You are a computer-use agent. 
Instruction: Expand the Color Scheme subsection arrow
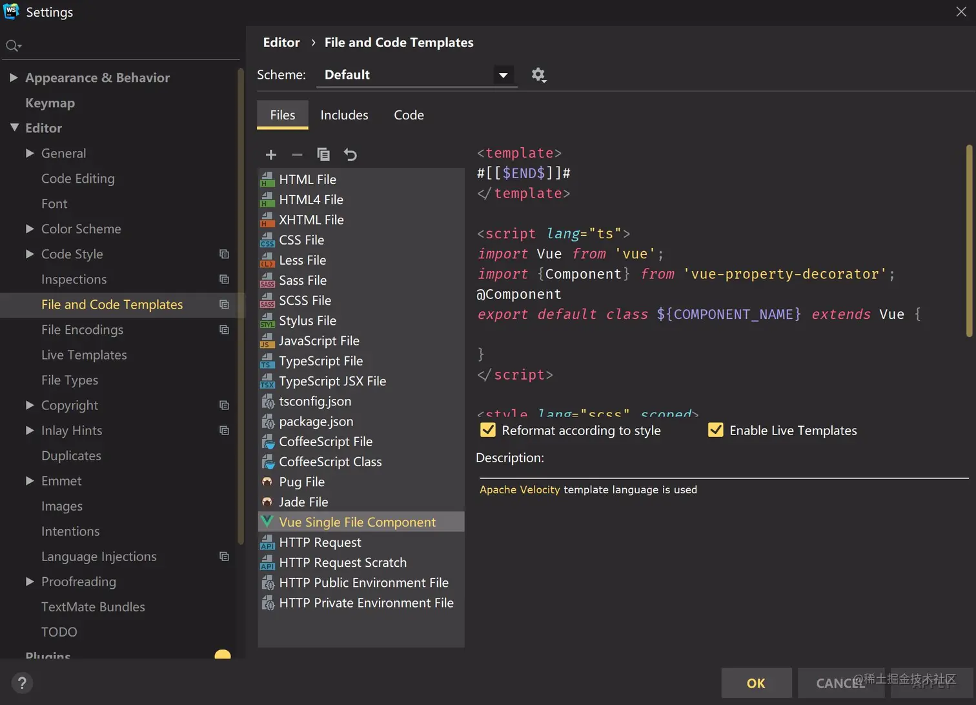[30, 229]
